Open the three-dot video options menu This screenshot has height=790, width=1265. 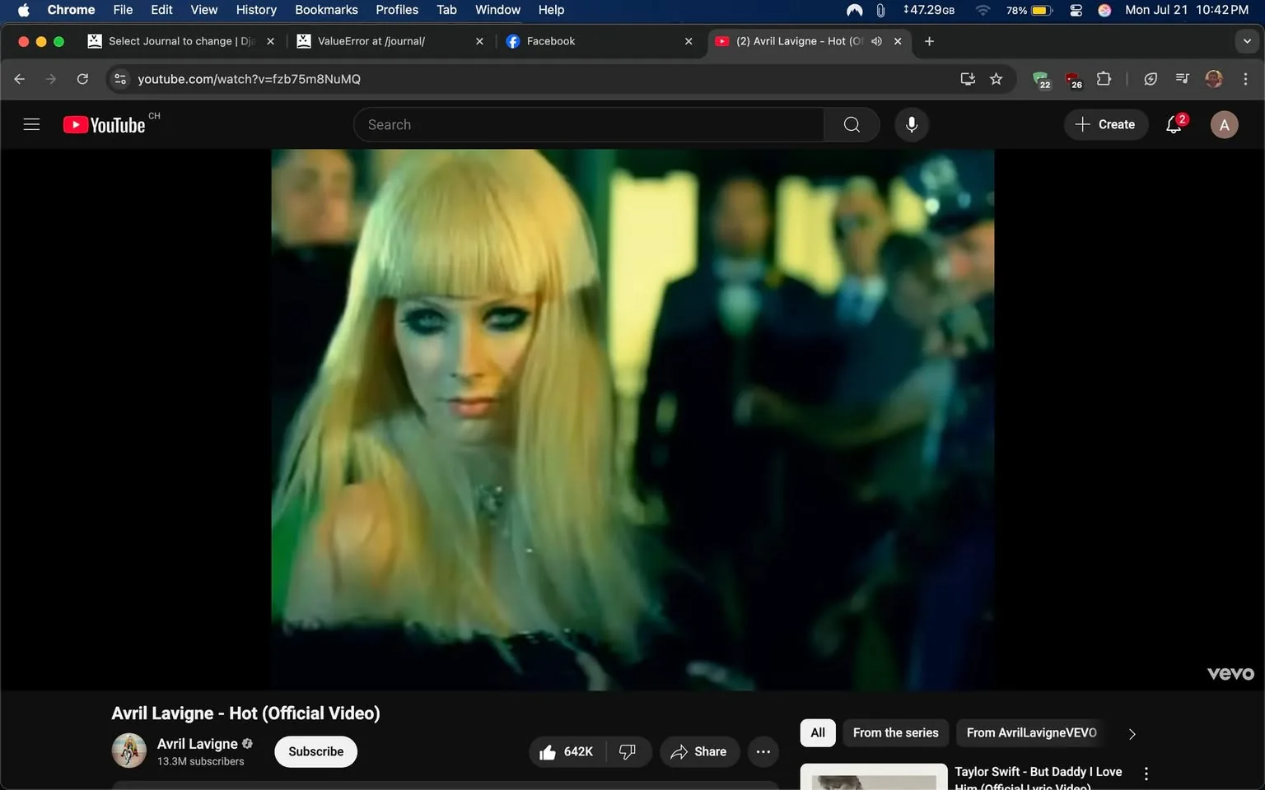pos(763,751)
